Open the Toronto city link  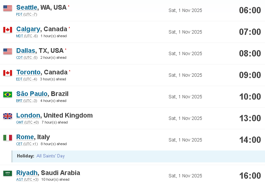[x=28, y=72]
